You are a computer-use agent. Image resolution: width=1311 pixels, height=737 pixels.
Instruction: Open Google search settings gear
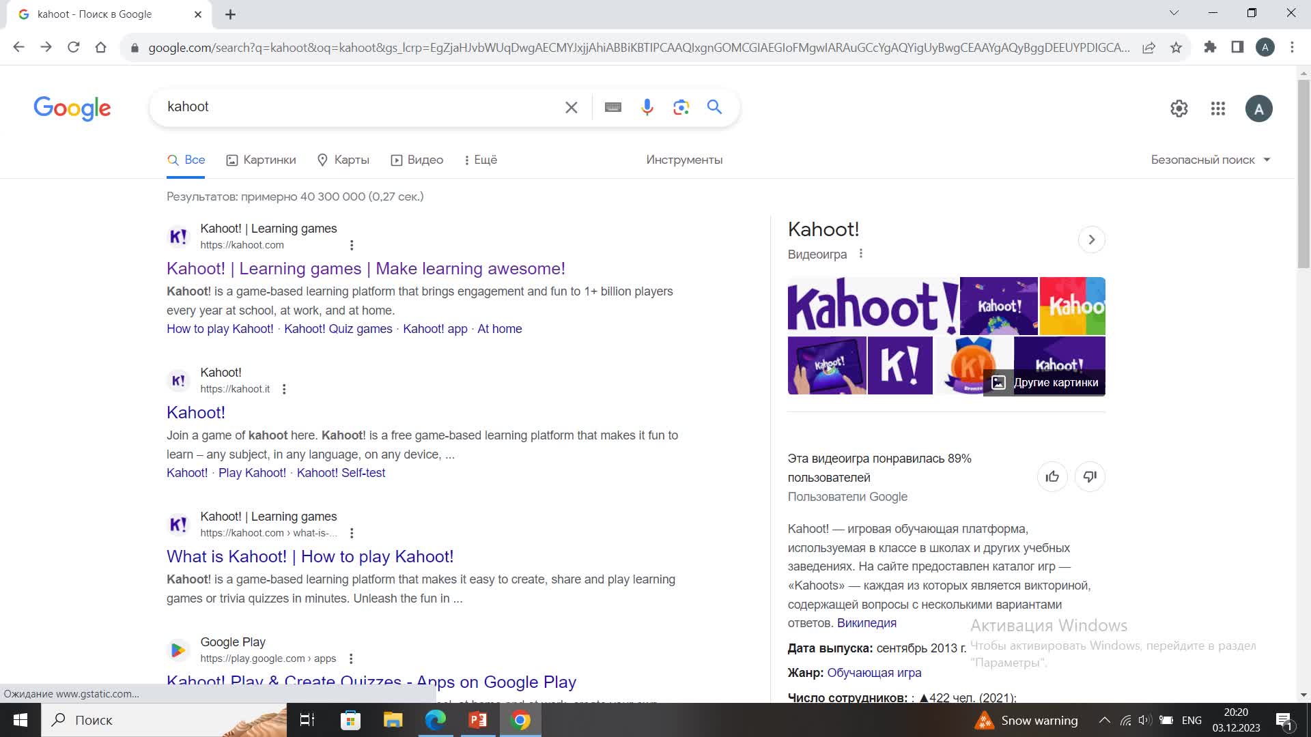1179,109
